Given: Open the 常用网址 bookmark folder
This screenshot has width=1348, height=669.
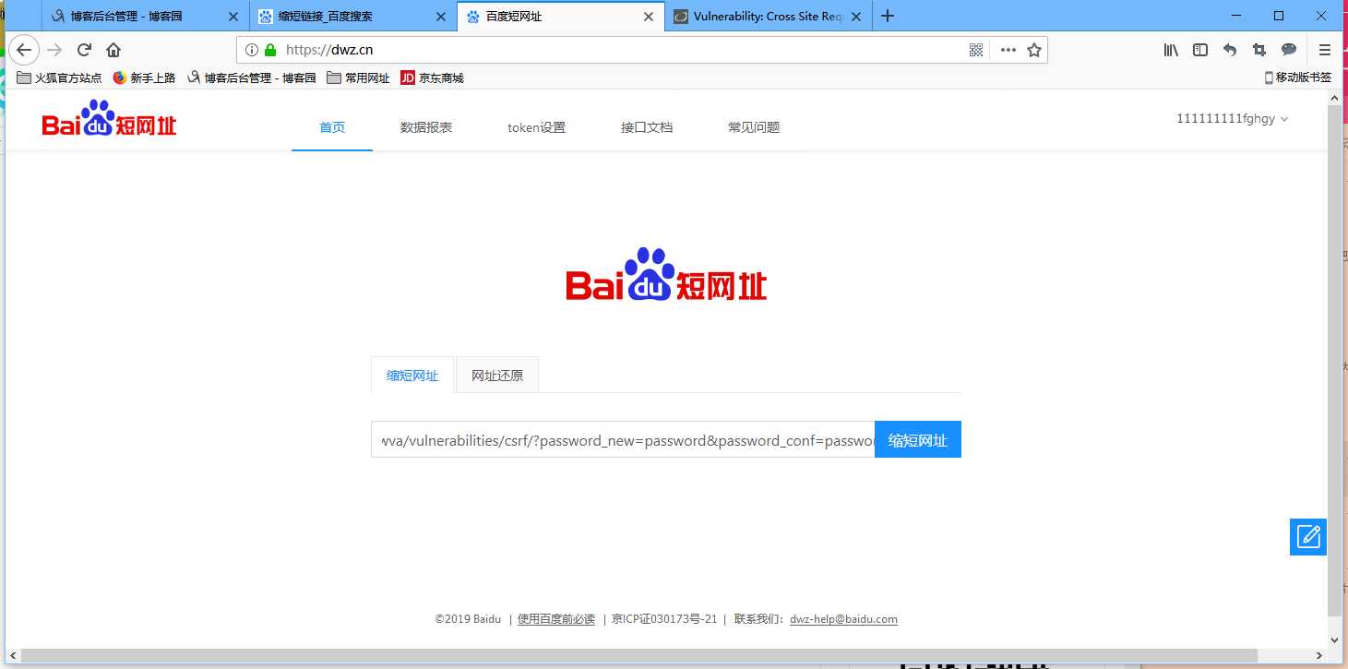Looking at the screenshot, I should point(358,78).
